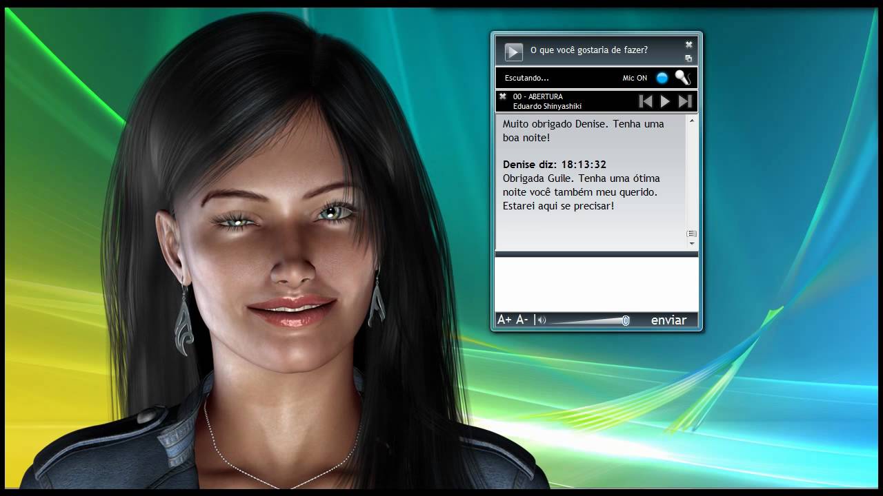Viewport: 883px width, 496px height.
Task: Click the 'Denise diz: 18:13:32' line
Action: (555, 165)
